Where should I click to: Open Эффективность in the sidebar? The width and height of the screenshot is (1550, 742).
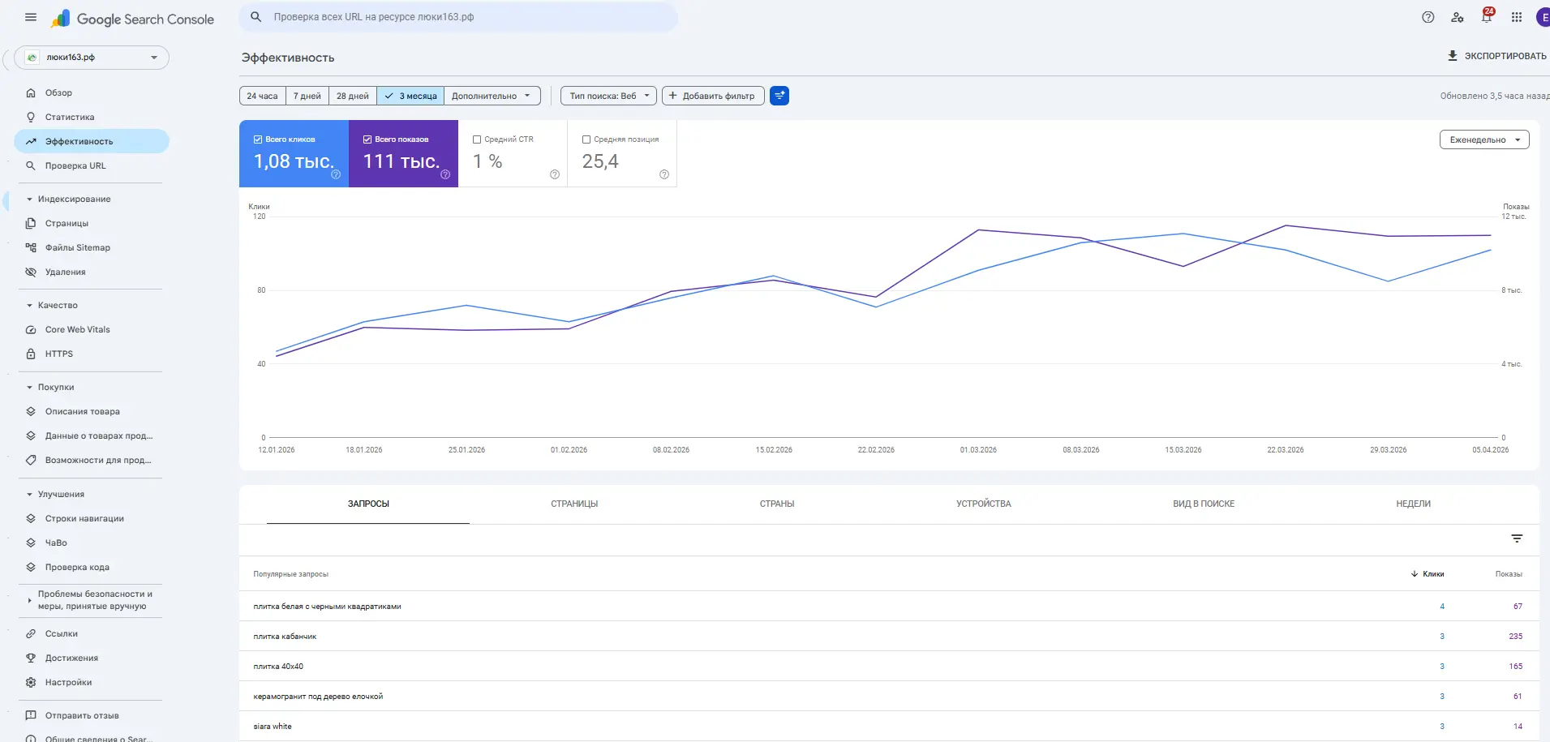point(92,141)
